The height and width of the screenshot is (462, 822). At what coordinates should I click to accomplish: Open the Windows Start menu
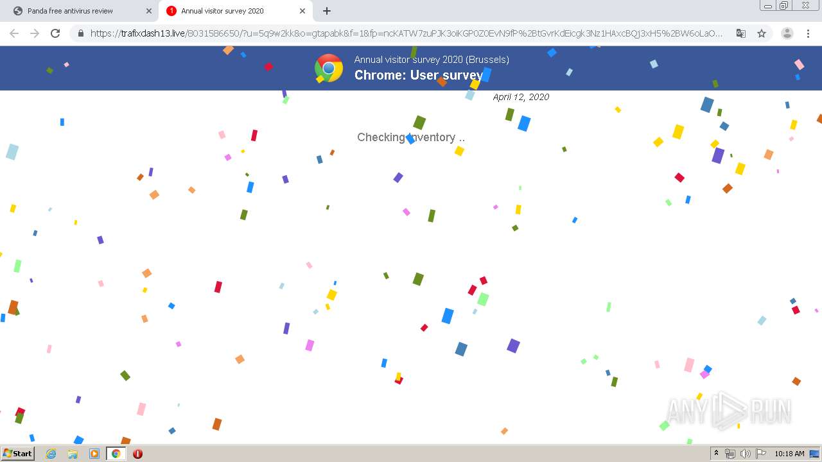coord(18,453)
